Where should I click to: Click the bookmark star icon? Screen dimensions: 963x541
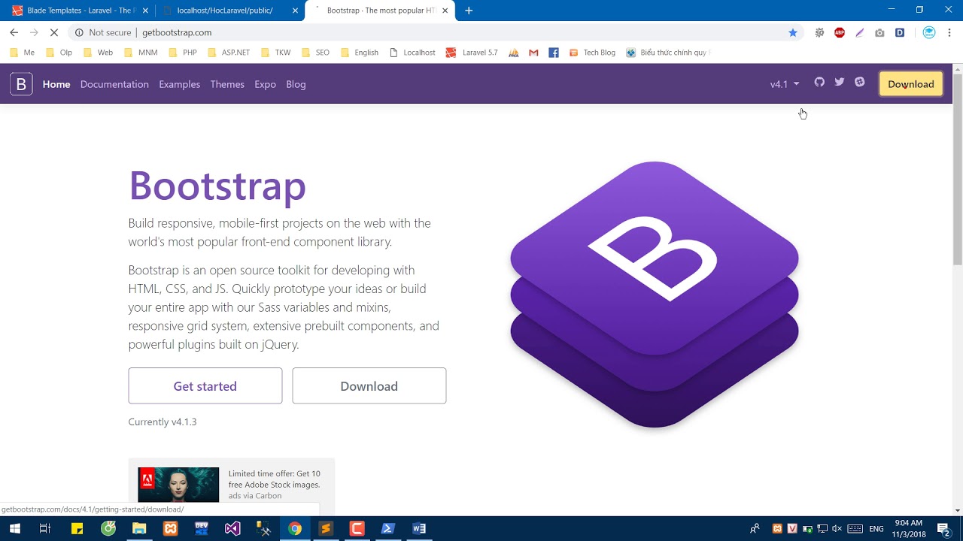[x=793, y=32]
